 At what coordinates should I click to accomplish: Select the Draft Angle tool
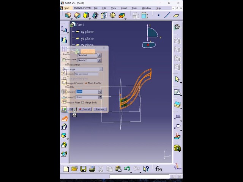click(86, 15)
